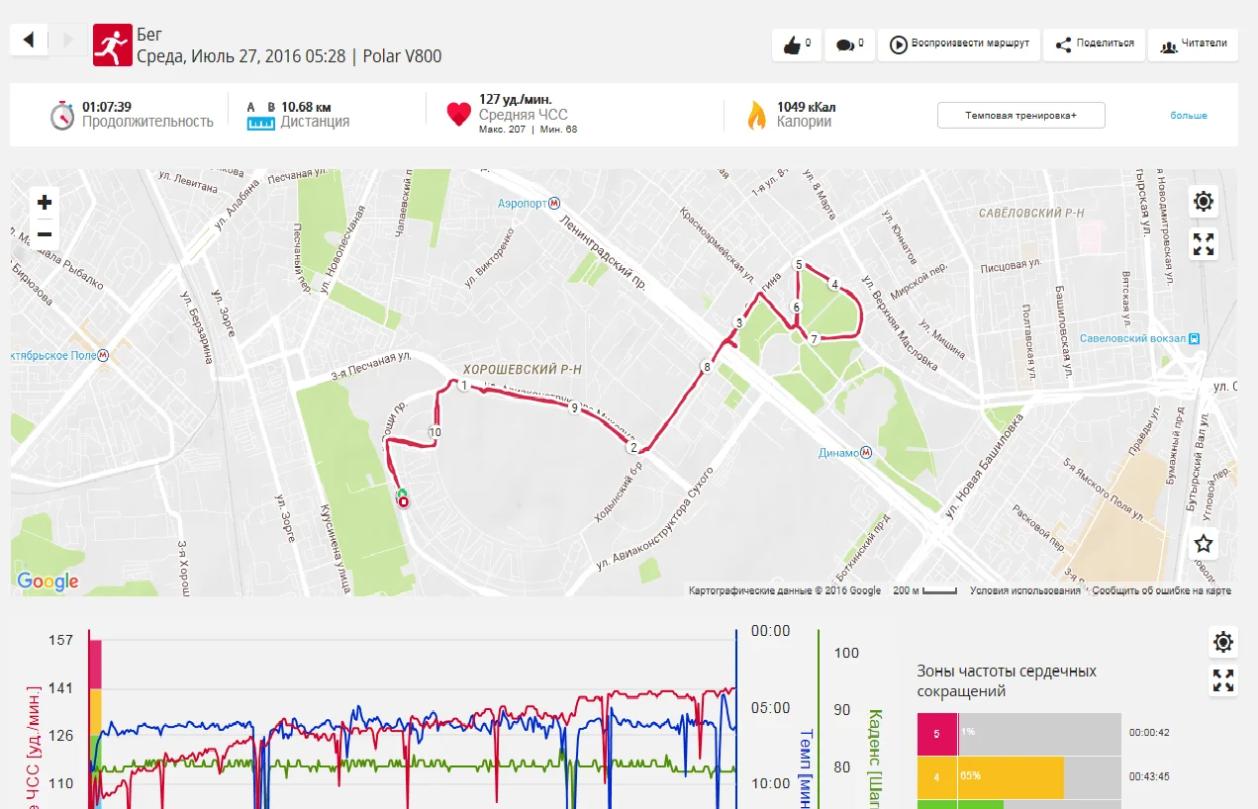Open comments with speech bubble button
Viewport: 1258px width, 809px height.
coord(849,45)
